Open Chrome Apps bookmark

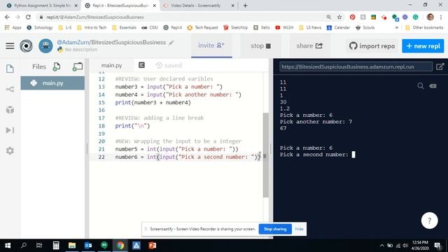13,27
